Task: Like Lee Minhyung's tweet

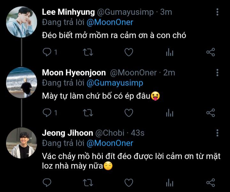Action: click(x=128, y=52)
